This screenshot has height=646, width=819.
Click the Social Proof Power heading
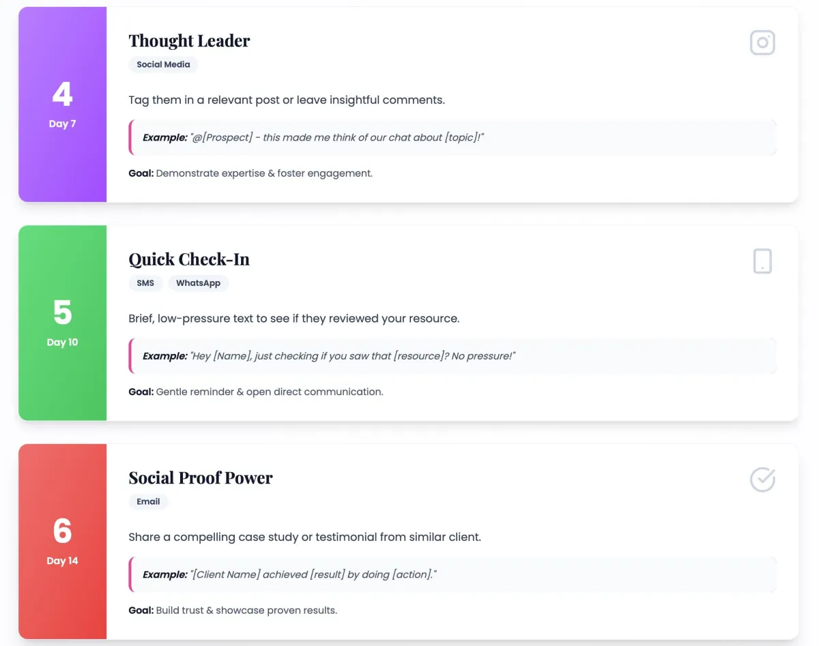click(201, 478)
